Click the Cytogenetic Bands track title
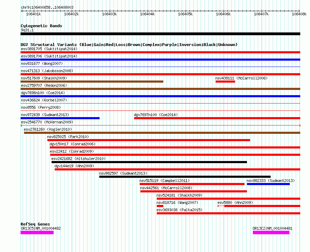 pos(41,26)
